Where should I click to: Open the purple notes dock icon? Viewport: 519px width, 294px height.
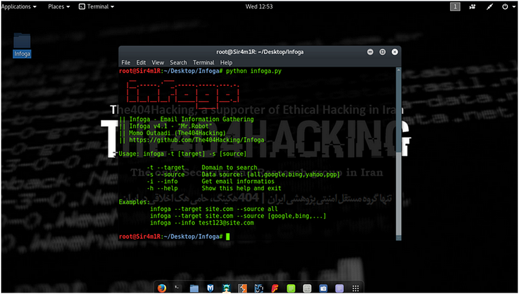click(x=339, y=288)
